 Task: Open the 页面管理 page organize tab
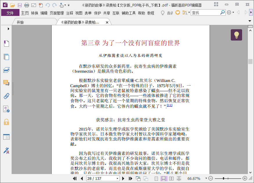[x=57, y=13]
